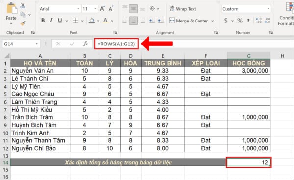Click the Wrap Text button
Image resolution: width=294 pixels, height=180 pixels.
pos(183,9)
